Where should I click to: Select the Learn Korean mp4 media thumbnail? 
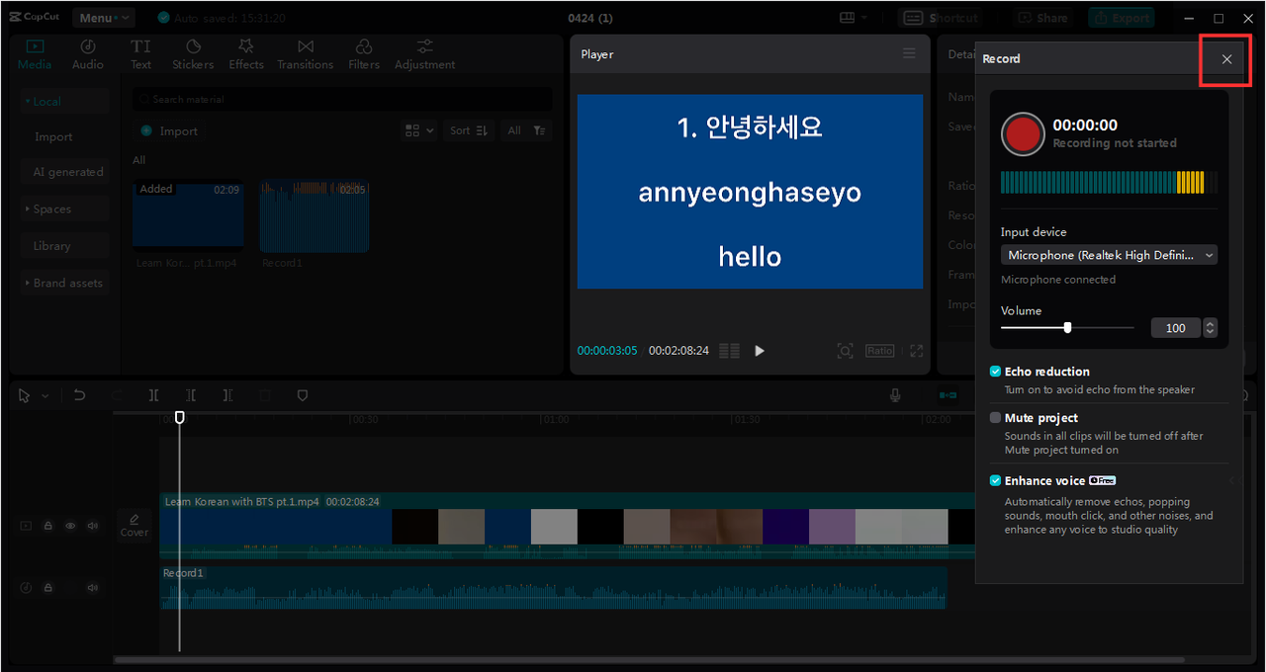pyautogui.click(x=188, y=213)
